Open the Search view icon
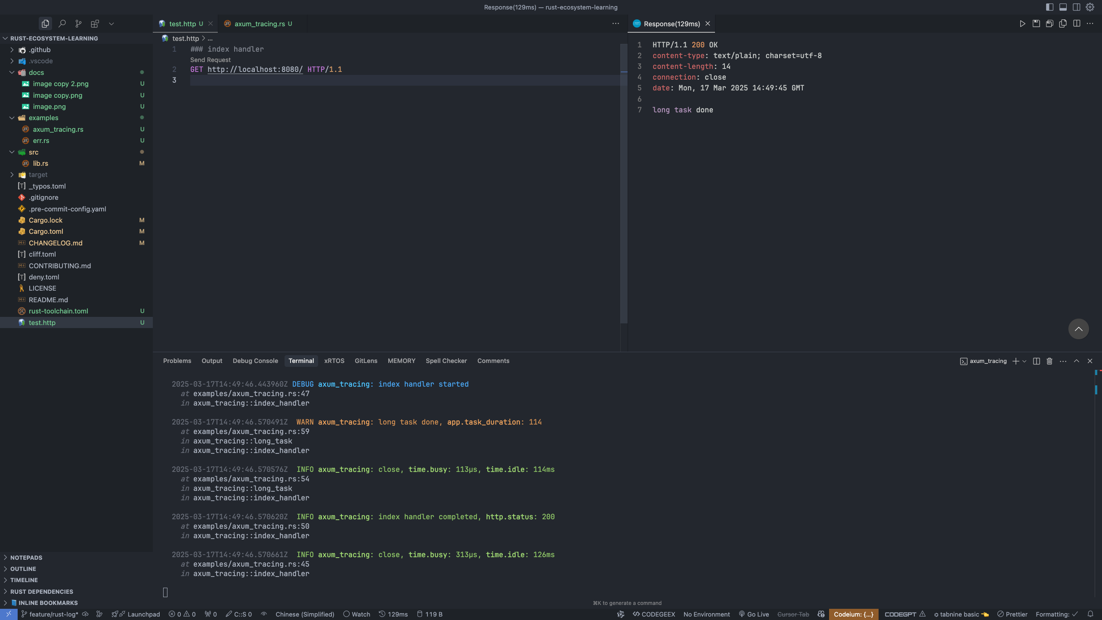Viewport: 1102px width, 620px height. coord(62,24)
